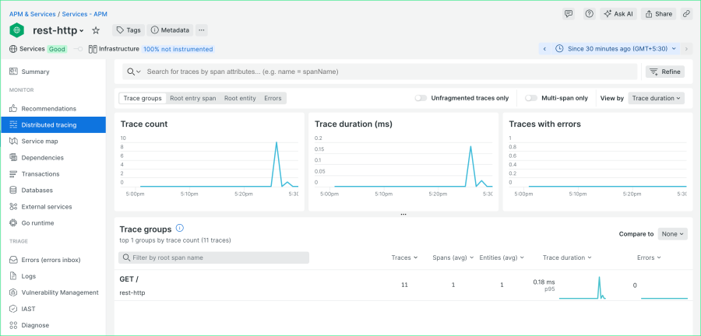This screenshot has width=701, height=336.
Task: Open the Trace duration view-by dropdown
Action: click(x=657, y=99)
